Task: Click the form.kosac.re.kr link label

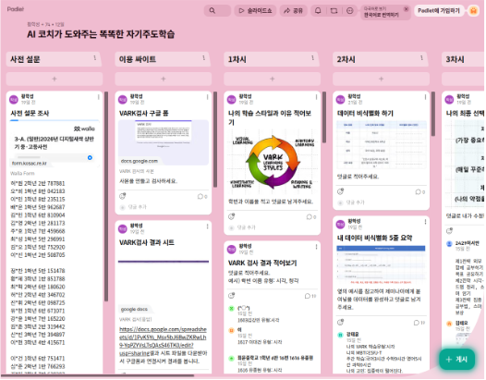Action: pos(30,163)
